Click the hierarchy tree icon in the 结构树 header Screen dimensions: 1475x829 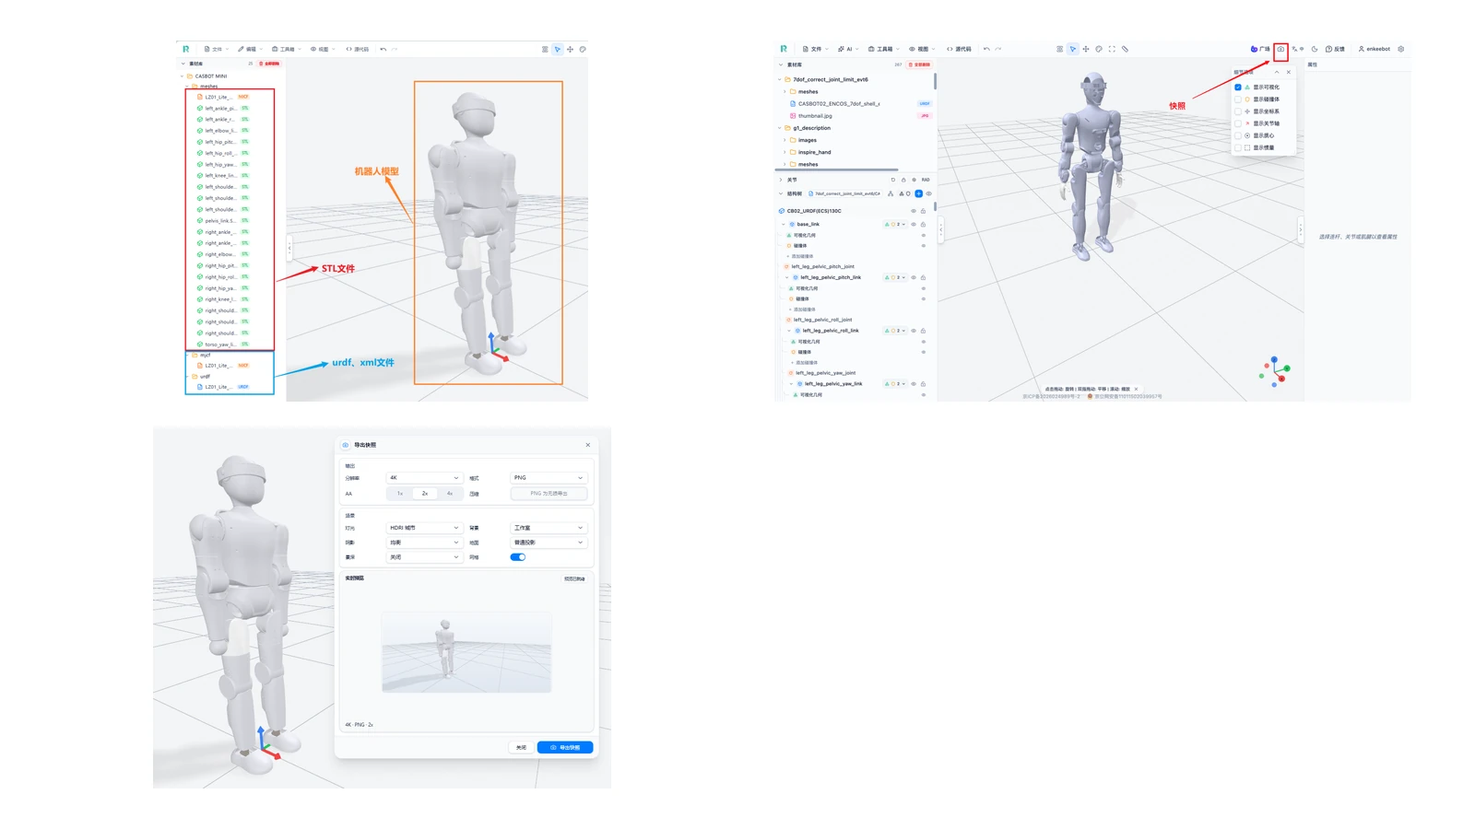point(891,193)
